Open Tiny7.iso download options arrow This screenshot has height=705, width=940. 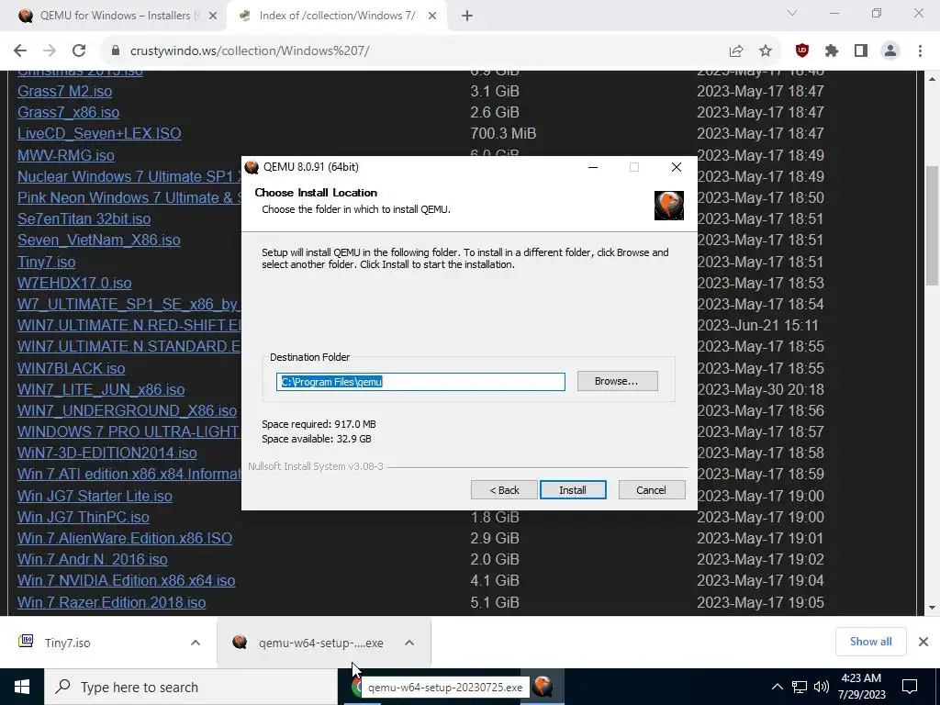(196, 643)
